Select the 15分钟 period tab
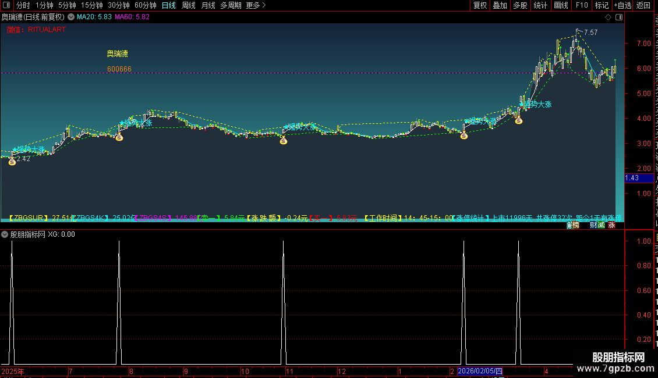Screen dimensions: 658x378 click(92, 5)
